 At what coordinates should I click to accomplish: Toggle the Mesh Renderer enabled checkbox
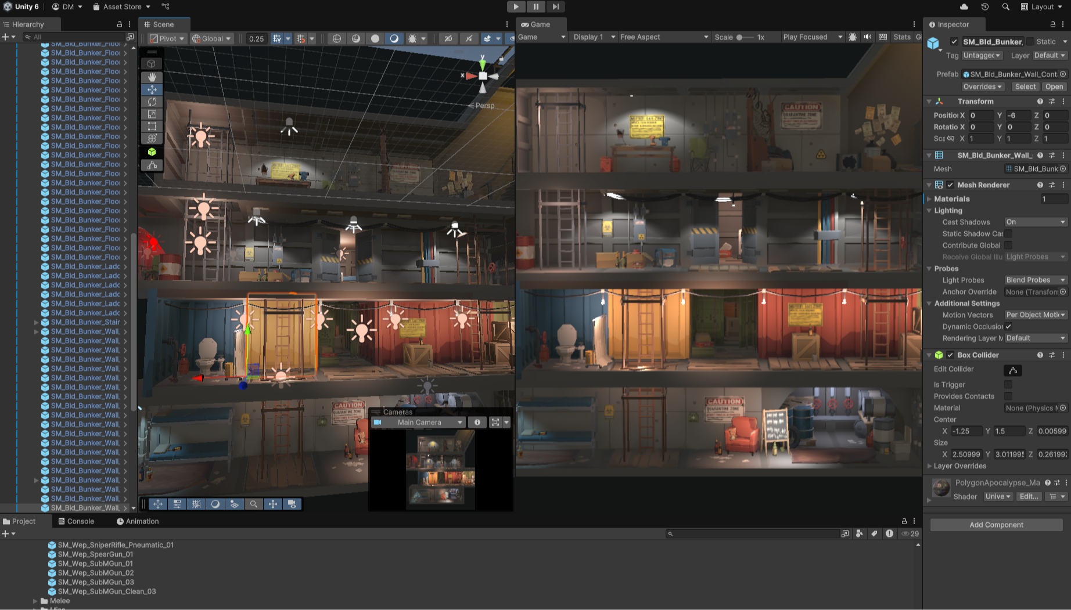click(x=950, y=185)
